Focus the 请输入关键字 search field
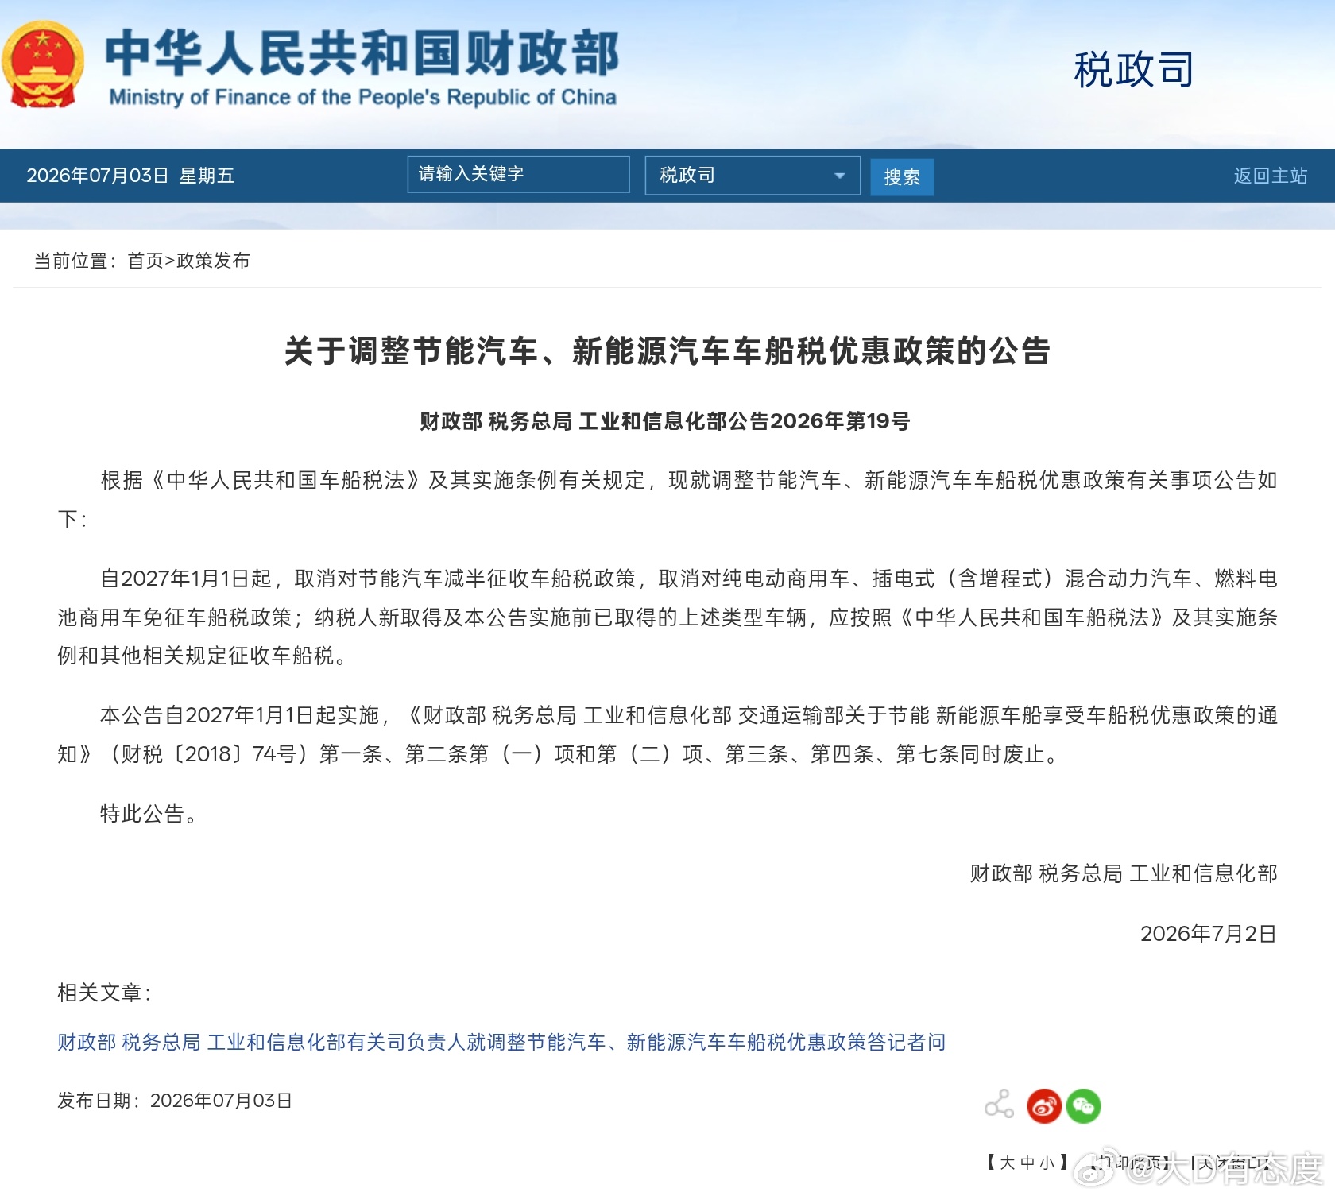 coord(518,174)
